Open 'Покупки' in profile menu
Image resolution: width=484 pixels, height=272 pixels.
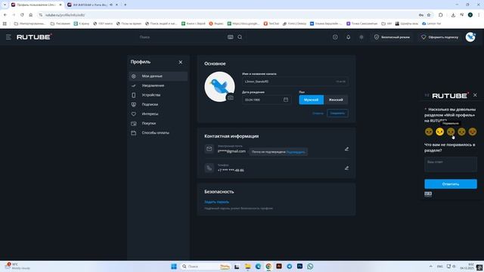[158, 123]
